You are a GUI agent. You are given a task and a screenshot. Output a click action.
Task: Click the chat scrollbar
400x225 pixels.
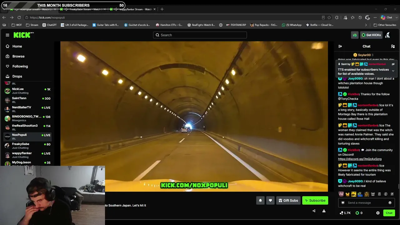tap(399, 186)
